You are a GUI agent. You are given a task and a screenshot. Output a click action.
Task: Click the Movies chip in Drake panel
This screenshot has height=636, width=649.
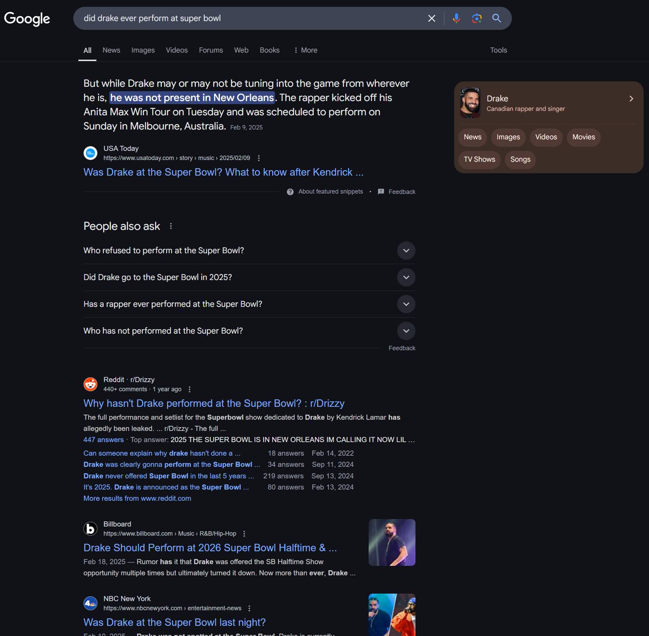pos(584,137)
